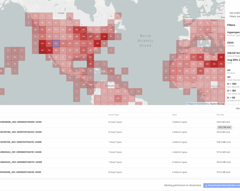This screenshot has width=240, height=191.
Task: Select item ending 002-20190625T194516-V0210
Action: click(x=21, y=122)
